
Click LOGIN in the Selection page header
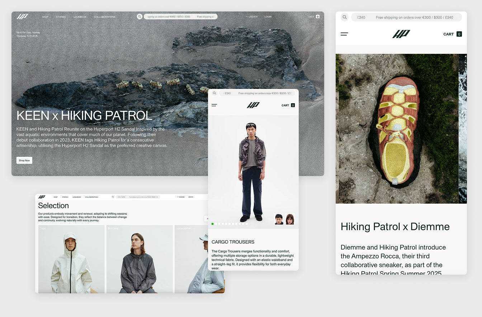coord(191,197)
